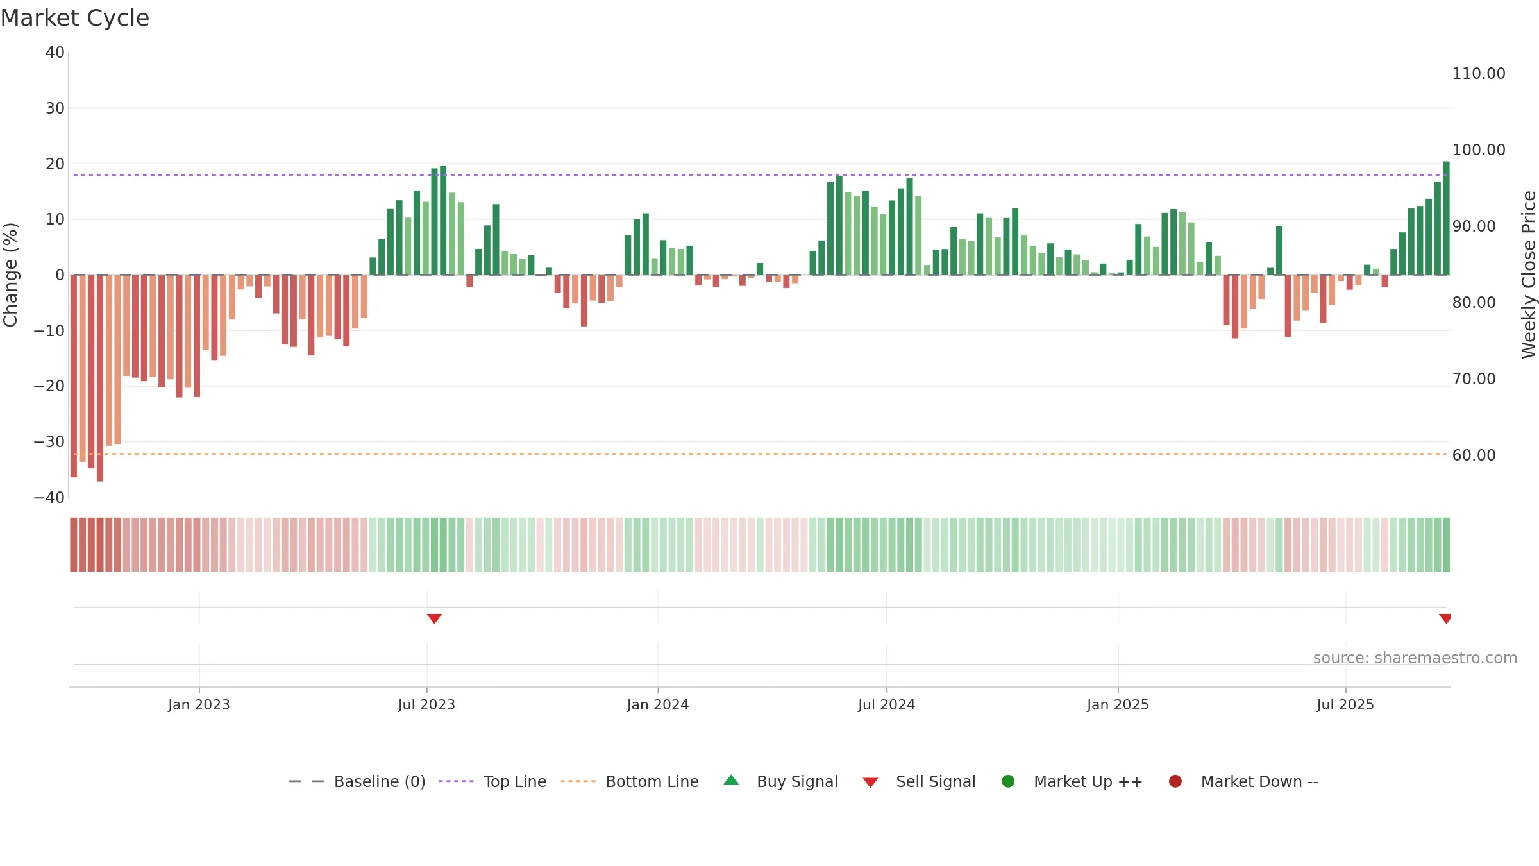Image resolution: width=1539 pixels, height=866 pixels.
Task: Click the Jul 2024 axis label
Action: click(x=887, y=704)
